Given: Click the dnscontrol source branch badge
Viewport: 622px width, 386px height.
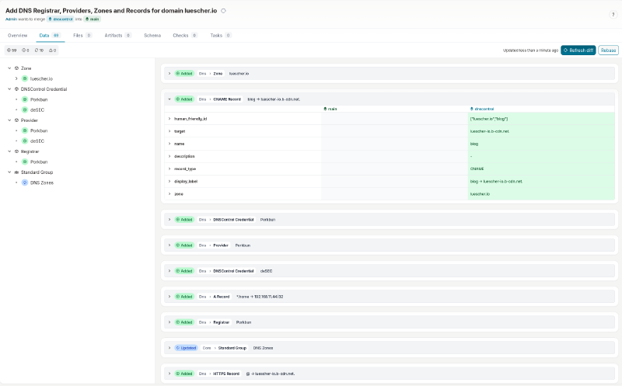Looking at the screenshot, I should tap(61, 19).
